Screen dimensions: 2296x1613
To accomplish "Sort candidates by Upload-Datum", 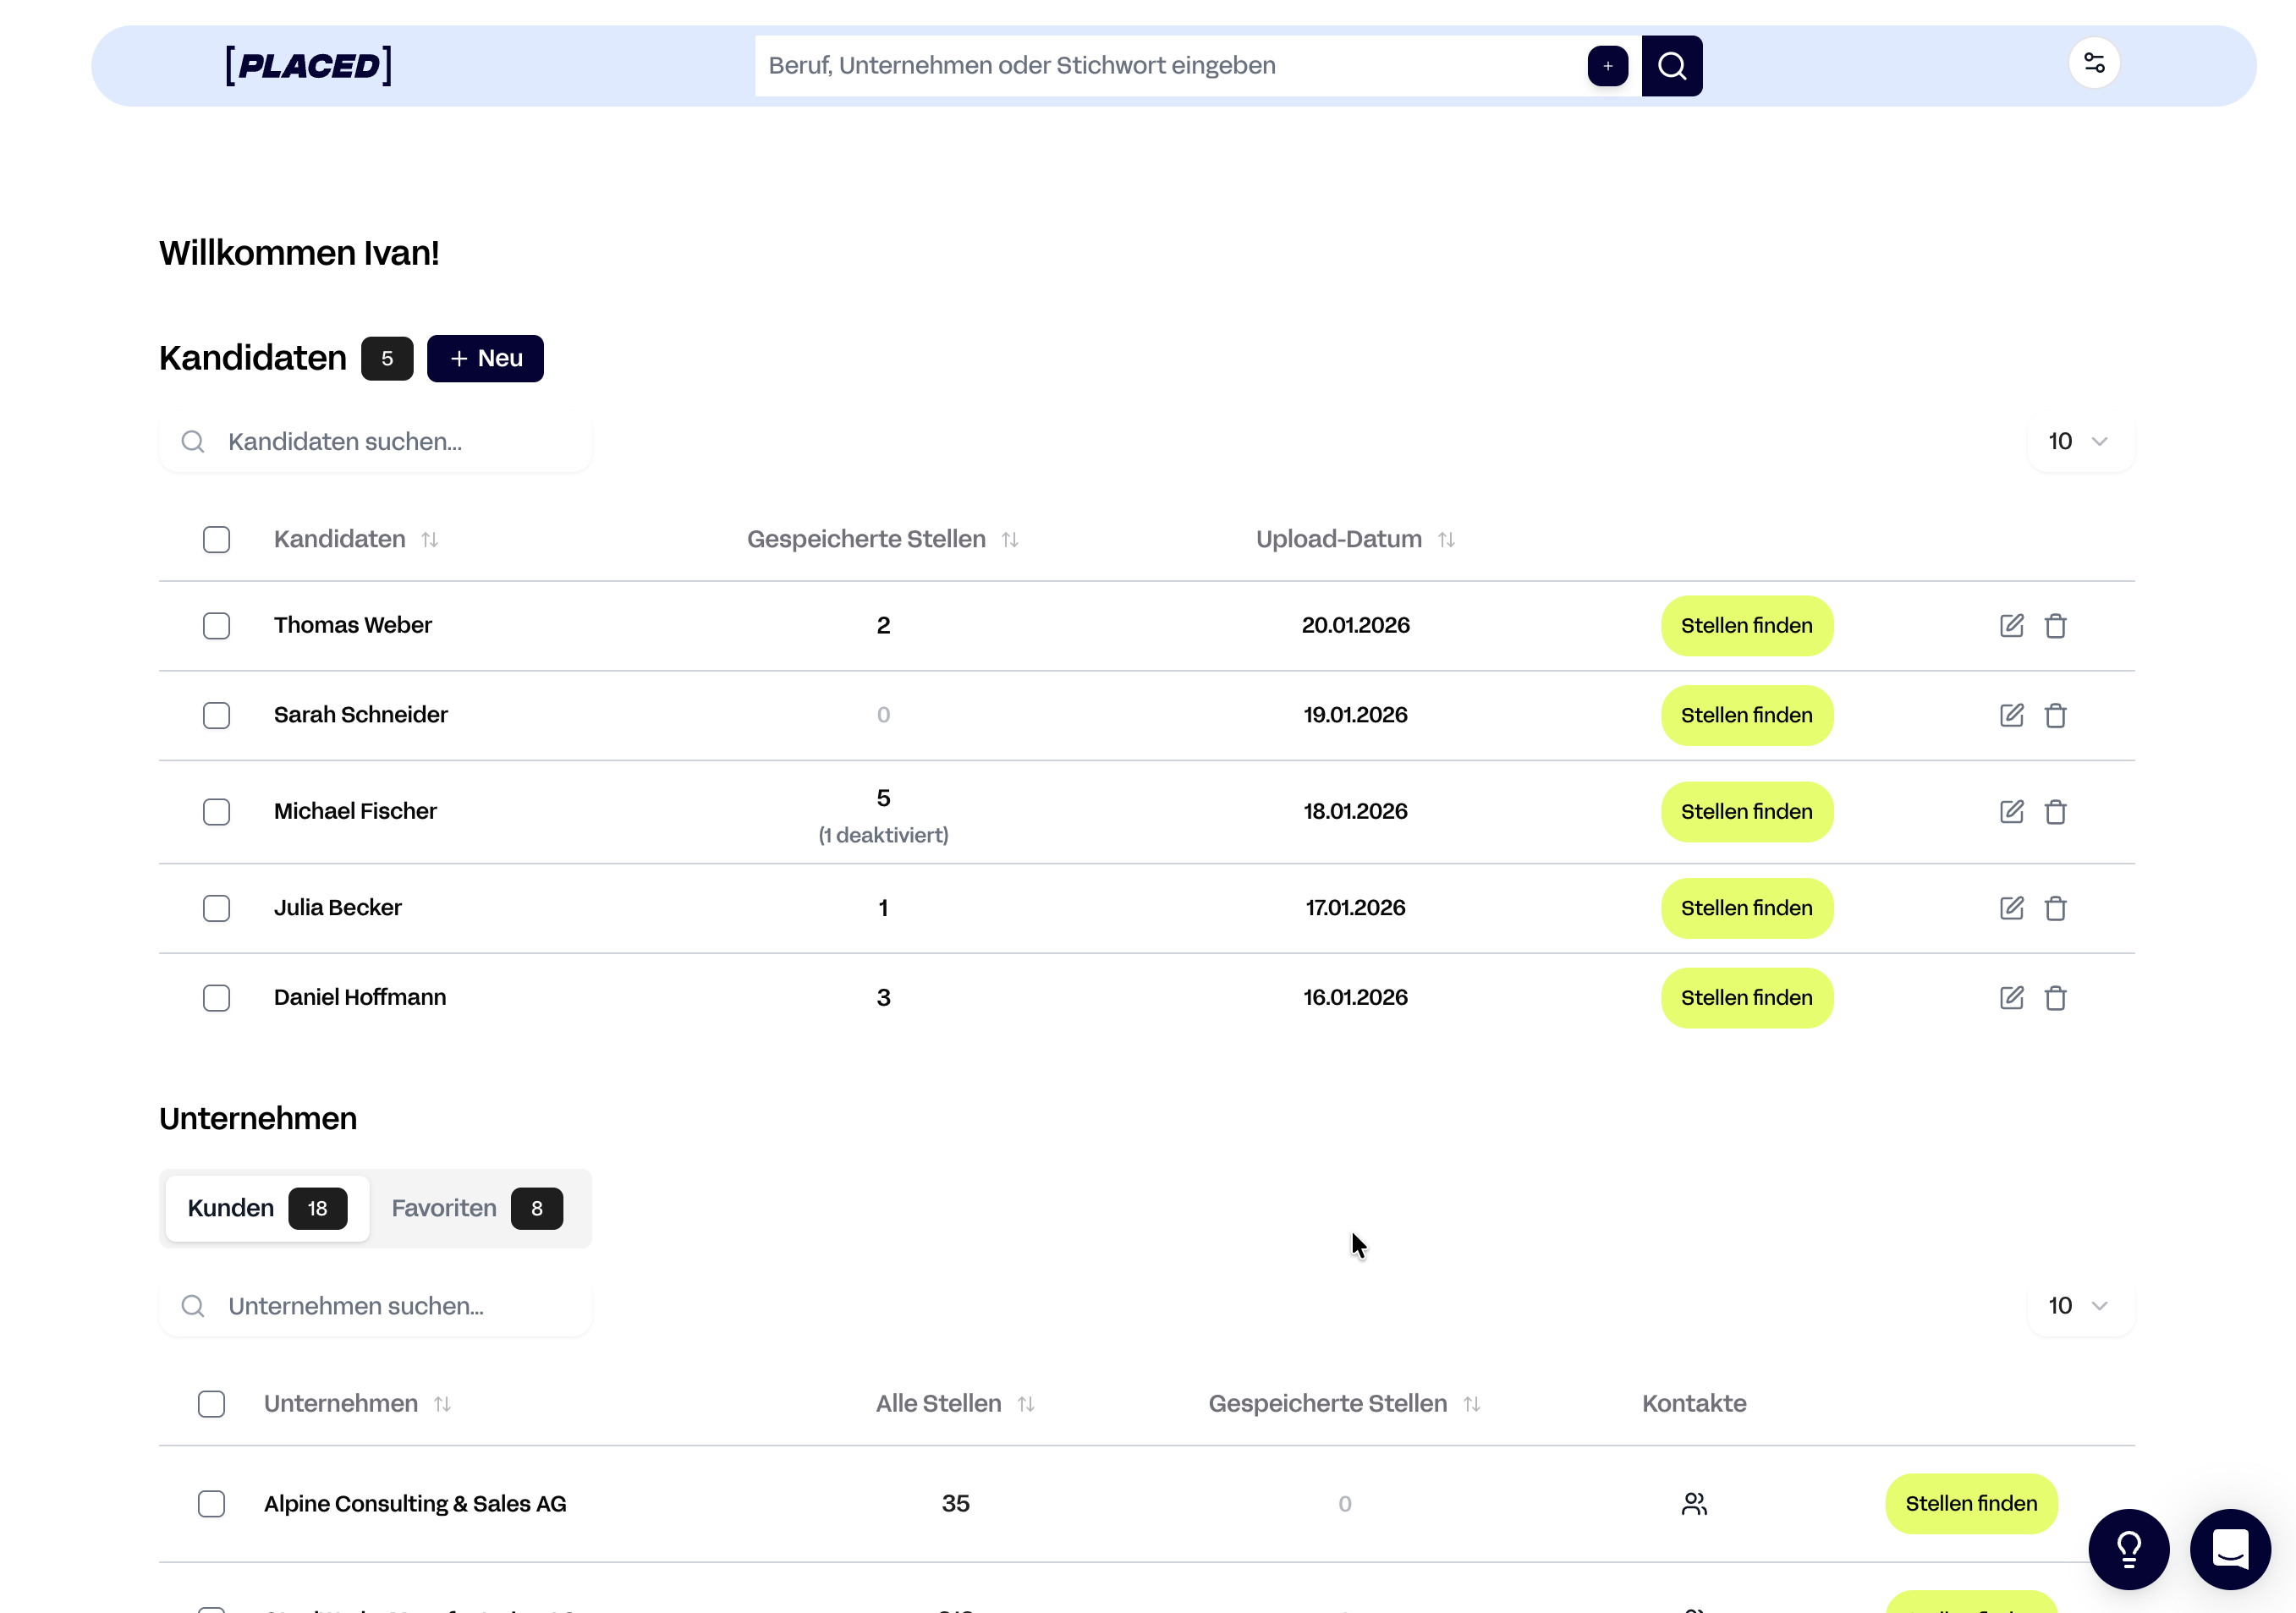I will tap(1446, 539).
